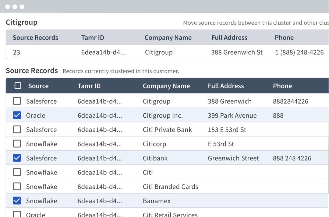
Task: Uncheck the Snowflake Banamex row
Action: [17, 201]
